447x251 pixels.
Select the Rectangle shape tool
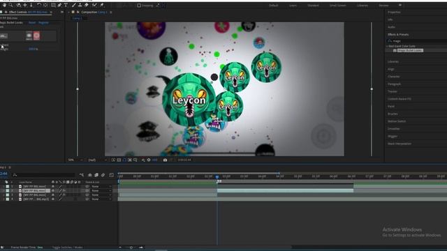coord(53,5)
